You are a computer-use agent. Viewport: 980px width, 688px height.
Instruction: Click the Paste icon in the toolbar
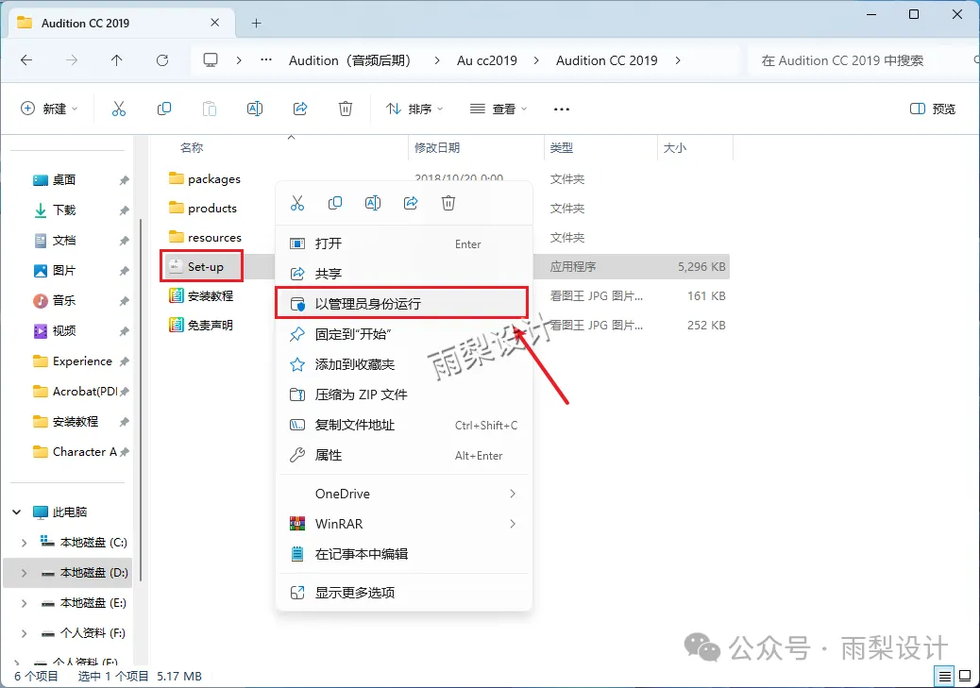(x=210, y=109)
